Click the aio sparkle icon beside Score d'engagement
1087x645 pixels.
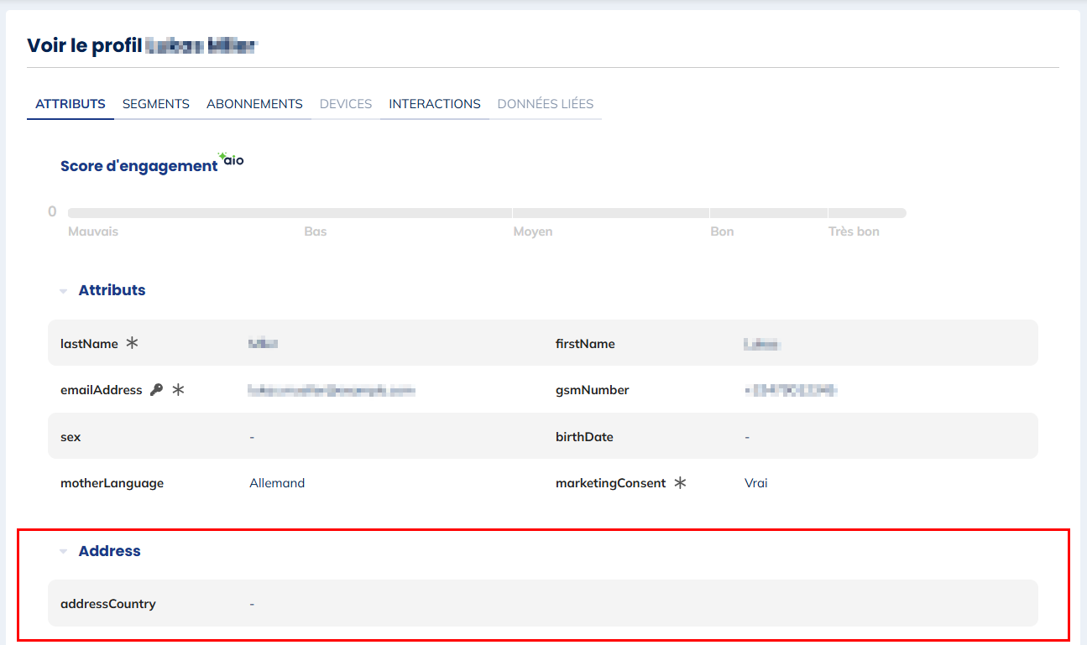pos(231,159)
